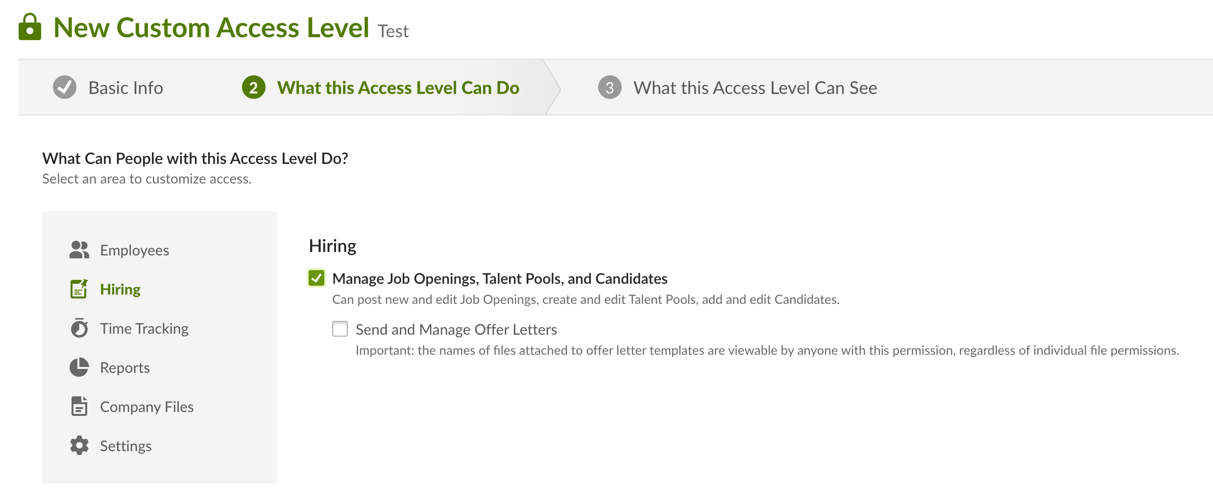The width and height of the screenshot is (1213, 502).
Task: Click the Manage Job Openings label text
Action: [x=500, y=278]
